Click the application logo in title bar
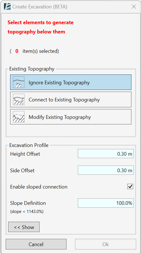 (8, 7)
